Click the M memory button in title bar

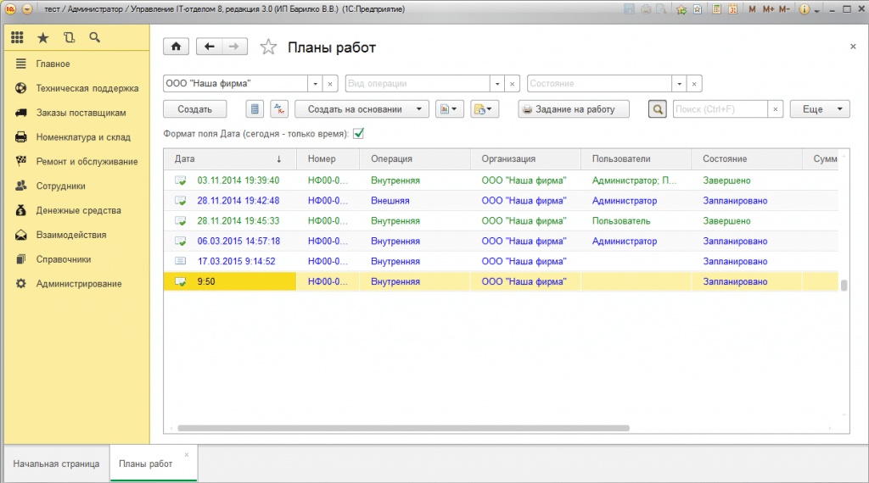click(752, 8)
